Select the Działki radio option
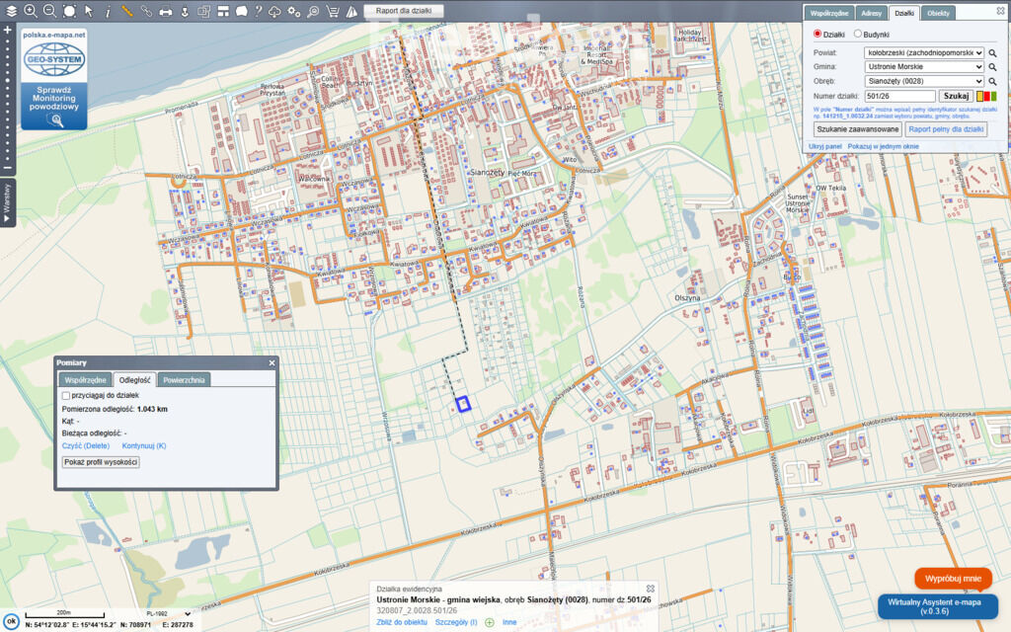The width and height of the screenshot is (1011, 632). point(817,34)
